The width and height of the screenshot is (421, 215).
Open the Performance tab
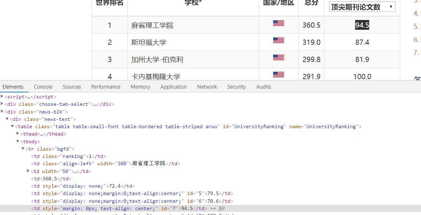pos(106,87)
